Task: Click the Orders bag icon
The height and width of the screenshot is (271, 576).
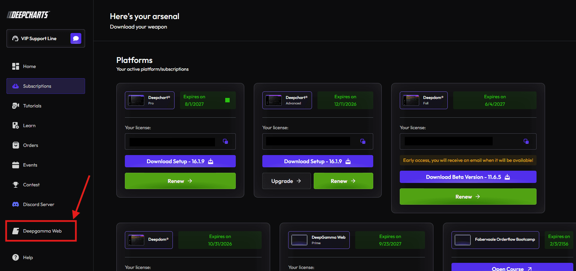Action: click(16, 145)
